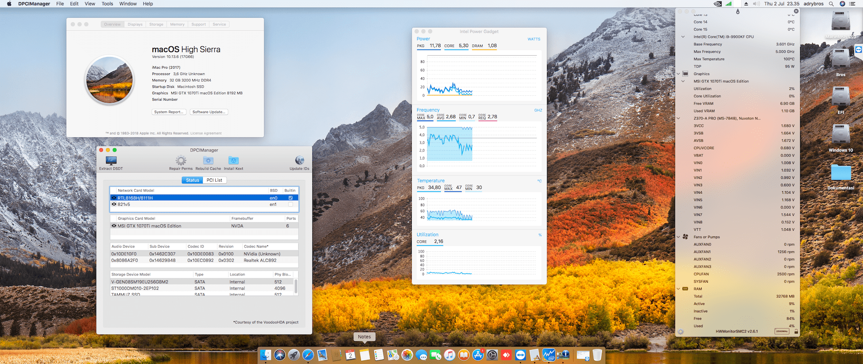The width and height of the screenshot is (863, 364).
Task: Click the Software Update... button
Action: [209, 112]
